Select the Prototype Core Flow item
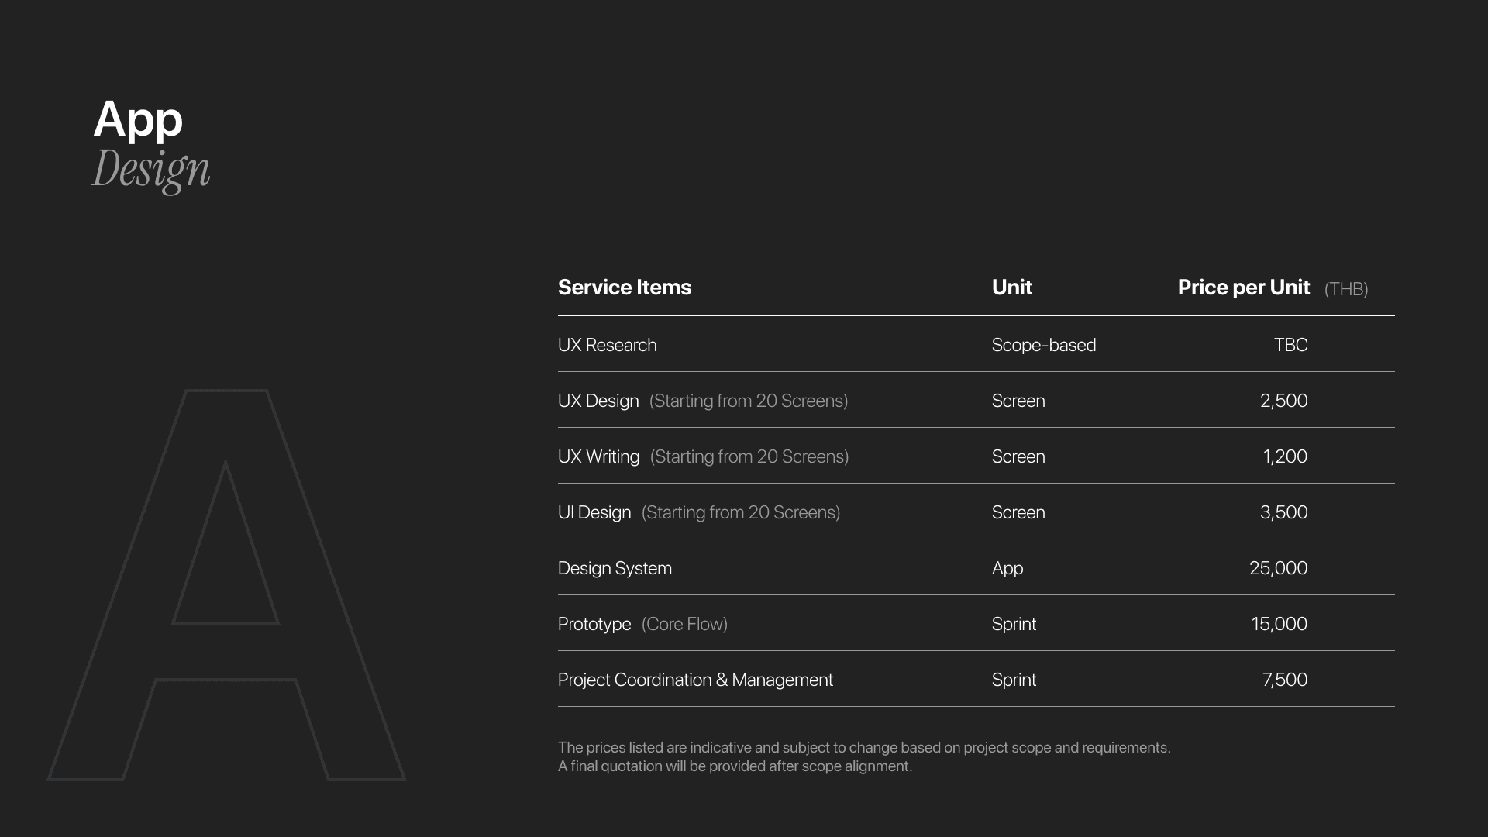The height and width of the screenshot is (837, 1488). pyautogui.click(x=642, y=624)
